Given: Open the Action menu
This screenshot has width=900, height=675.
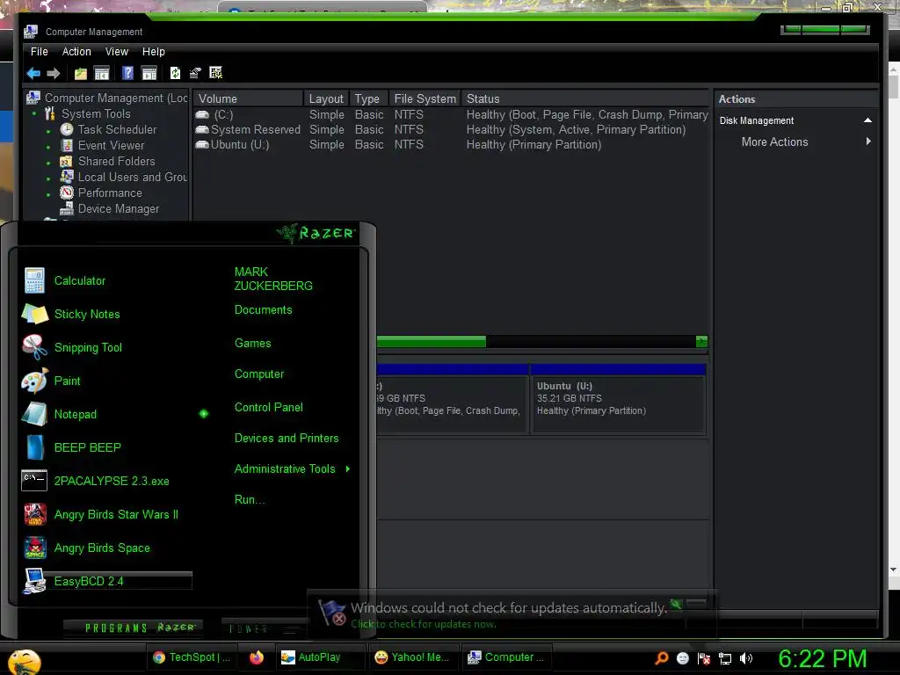Looking at the screenshot, I should tap(76, 52).
